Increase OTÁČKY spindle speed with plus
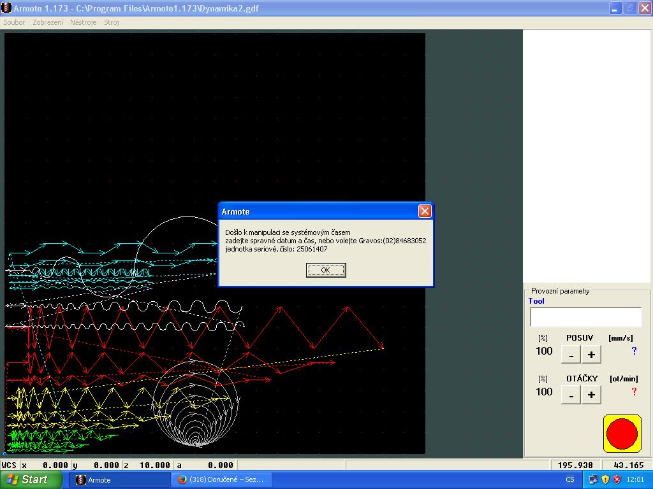This screenshot has height=489, width=653. [x=591, y=395]
